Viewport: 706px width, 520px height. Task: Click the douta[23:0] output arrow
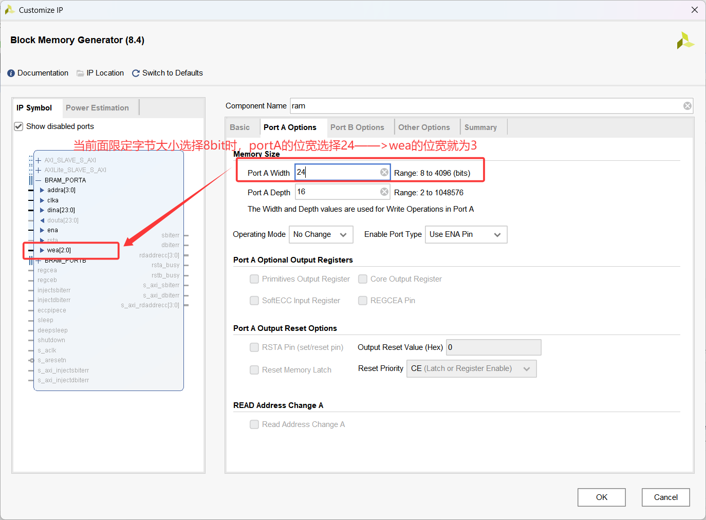click(x=42, y=220)
